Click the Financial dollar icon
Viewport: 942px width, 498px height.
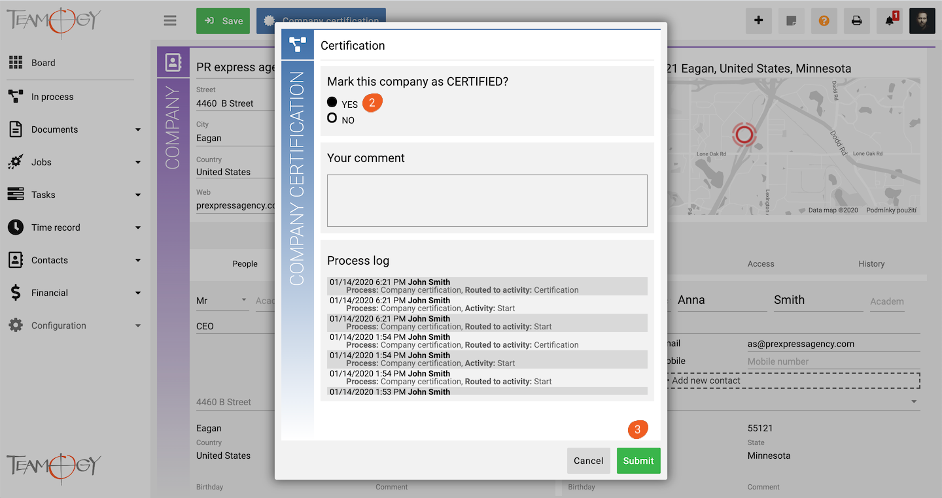tap(16, 293)
